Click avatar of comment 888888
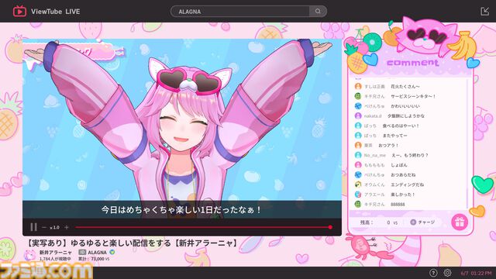 358,204
